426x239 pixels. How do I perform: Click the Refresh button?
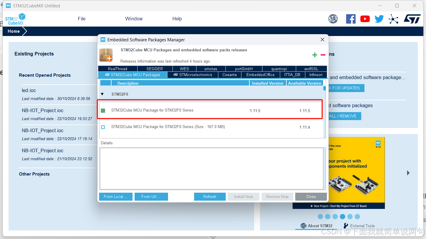coord(210,197)
